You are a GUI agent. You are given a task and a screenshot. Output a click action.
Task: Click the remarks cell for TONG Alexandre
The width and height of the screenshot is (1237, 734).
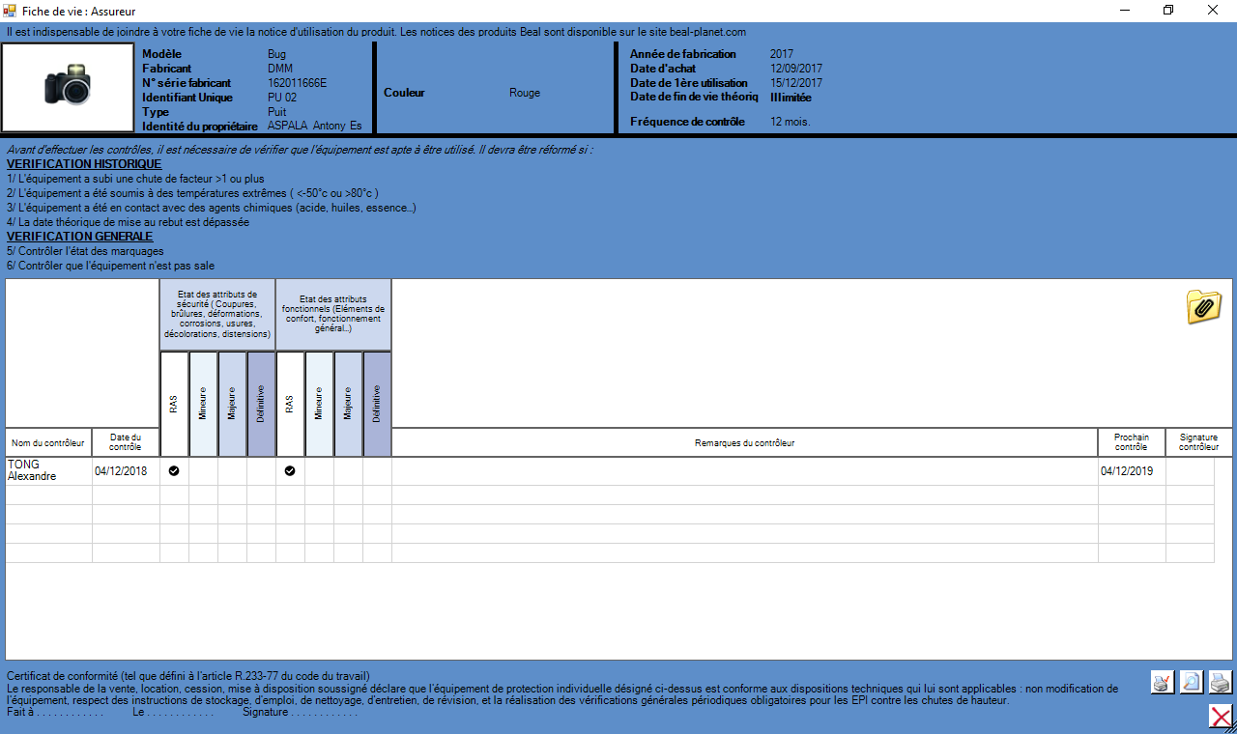[x=744, y=471]
